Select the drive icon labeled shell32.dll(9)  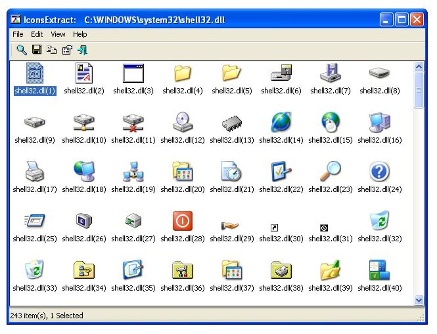35,122
